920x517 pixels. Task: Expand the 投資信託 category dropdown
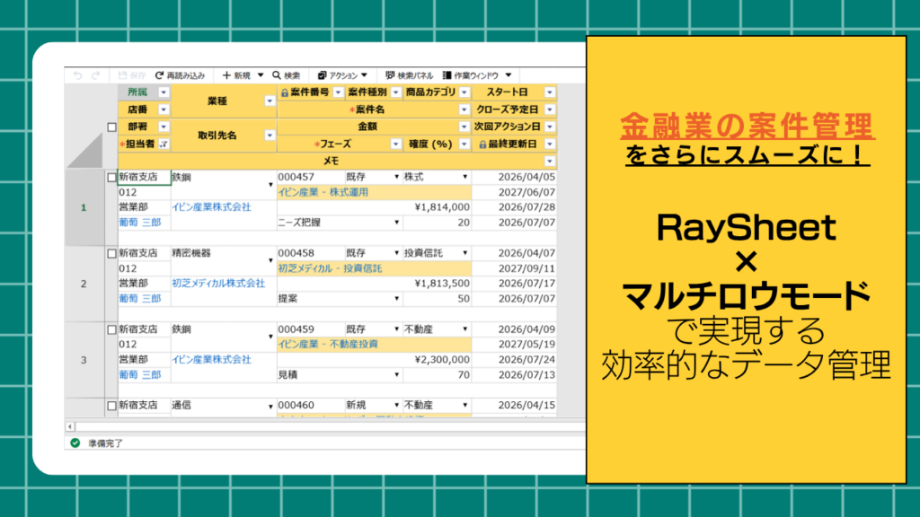tap(465, 253)
